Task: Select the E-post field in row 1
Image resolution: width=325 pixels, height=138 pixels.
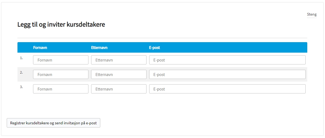Action: pyautogui.click(x=227, y=60)
